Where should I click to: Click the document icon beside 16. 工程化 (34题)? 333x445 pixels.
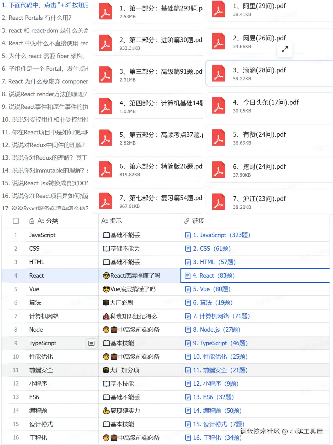pyautogui.click(x=188, y=438)
